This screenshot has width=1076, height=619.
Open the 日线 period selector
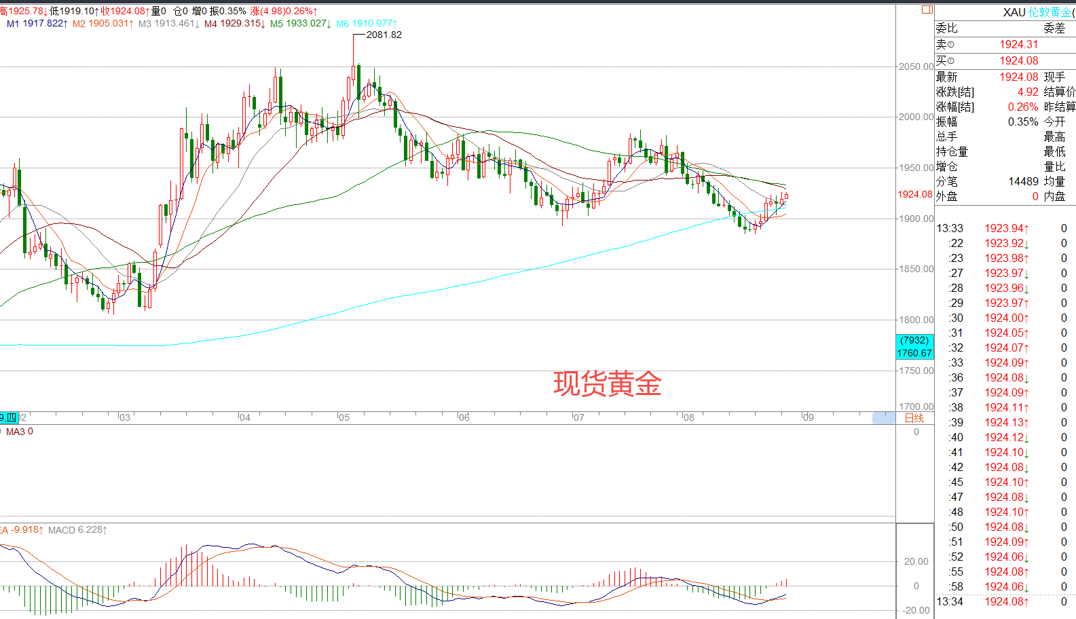pos(914,418)
